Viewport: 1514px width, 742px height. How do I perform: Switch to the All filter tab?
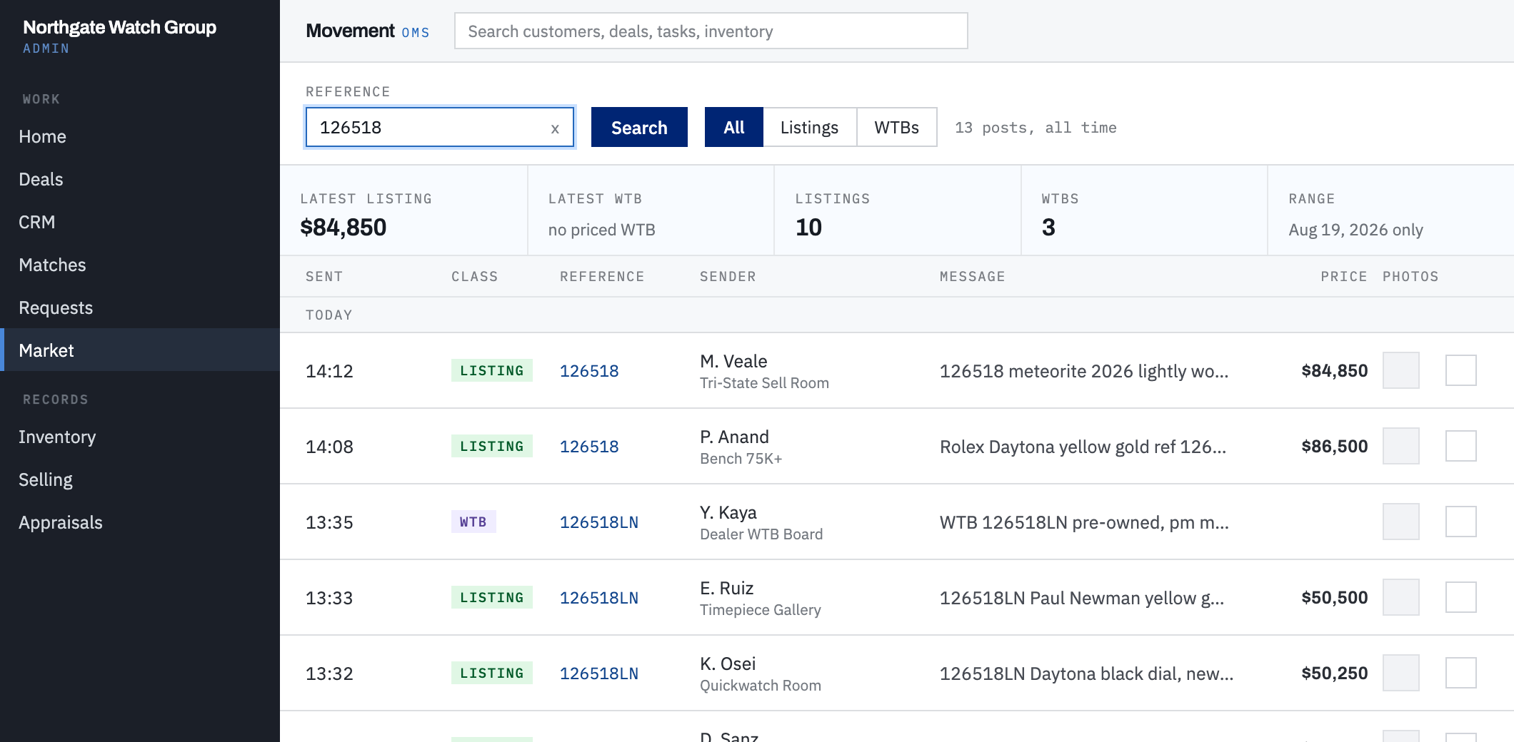[x=733, y=127]
